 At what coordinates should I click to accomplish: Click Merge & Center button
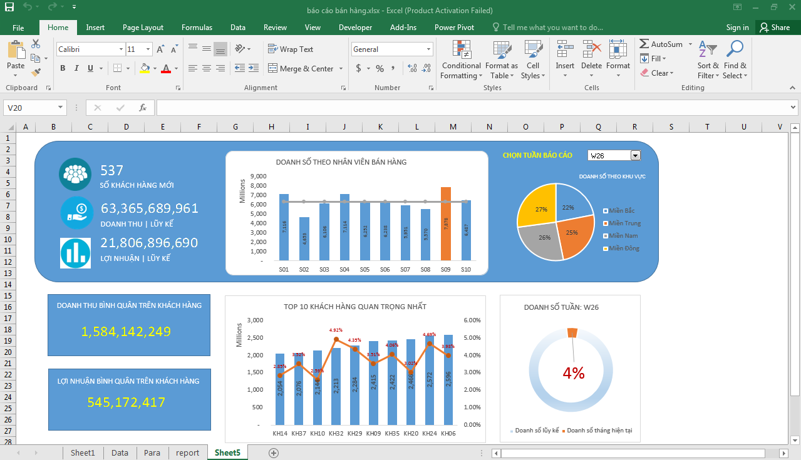[x=301, y=68]
